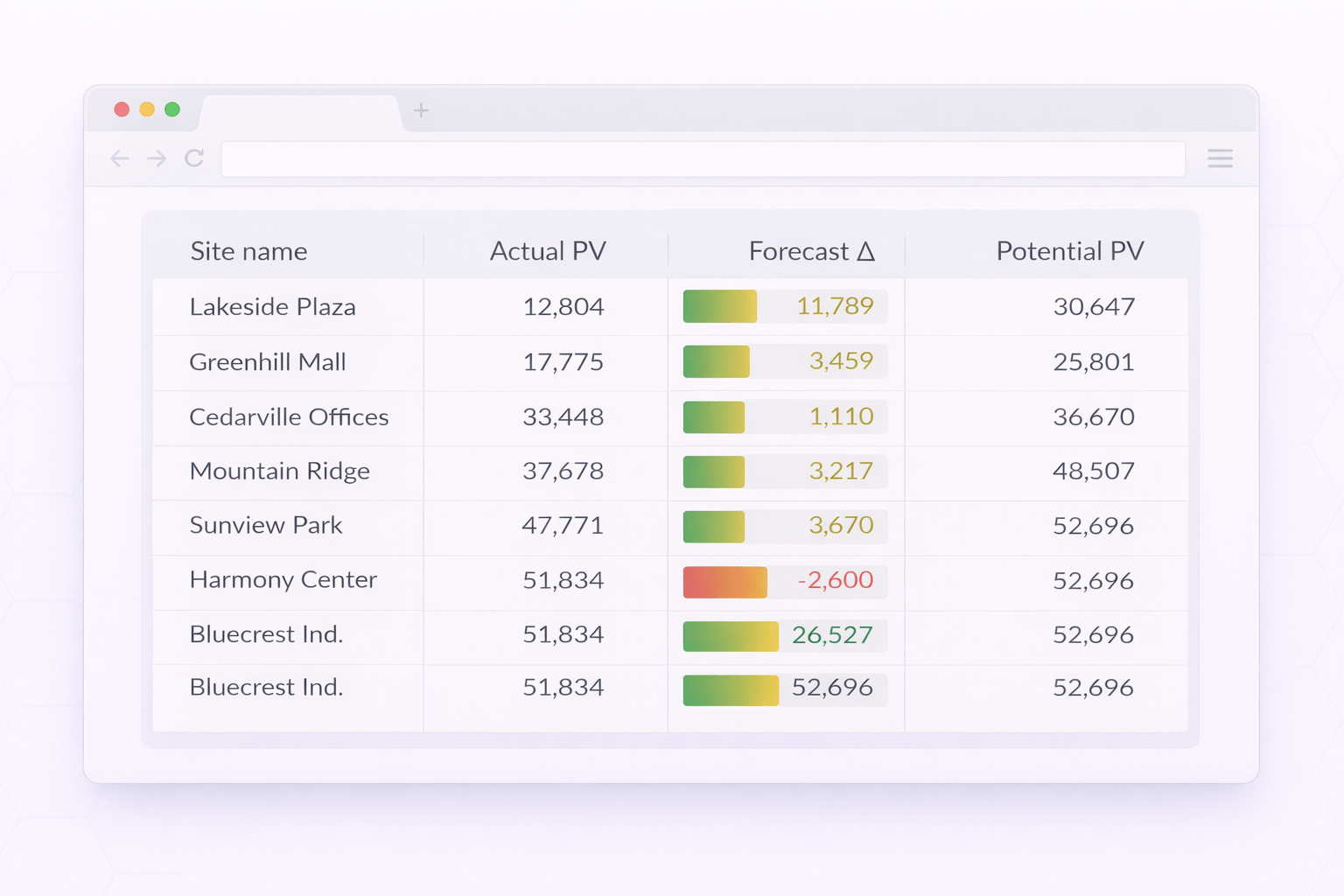Click the browser forward arrow
This screenshot has width=1344, height=896.
click(157, 158)
